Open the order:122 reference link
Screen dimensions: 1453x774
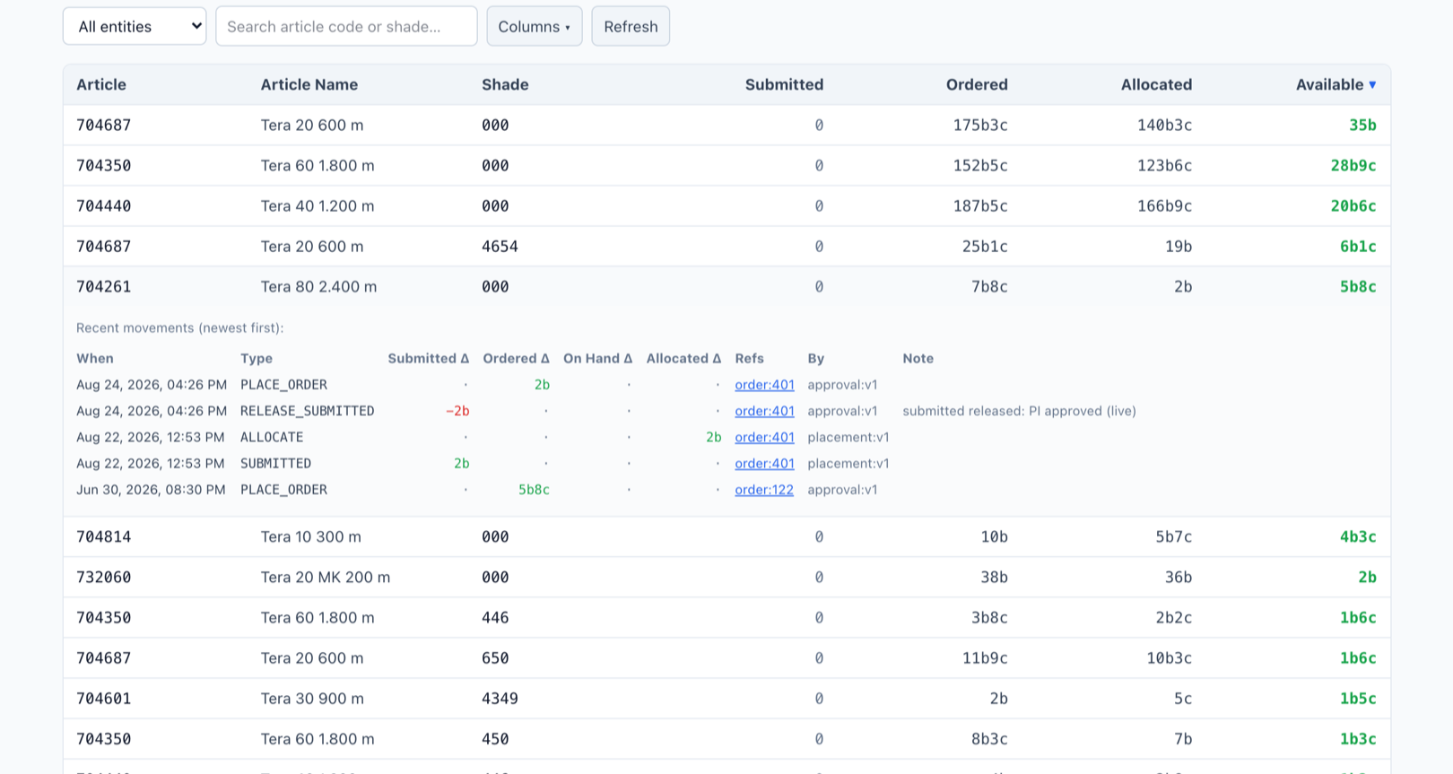[764, 490]
